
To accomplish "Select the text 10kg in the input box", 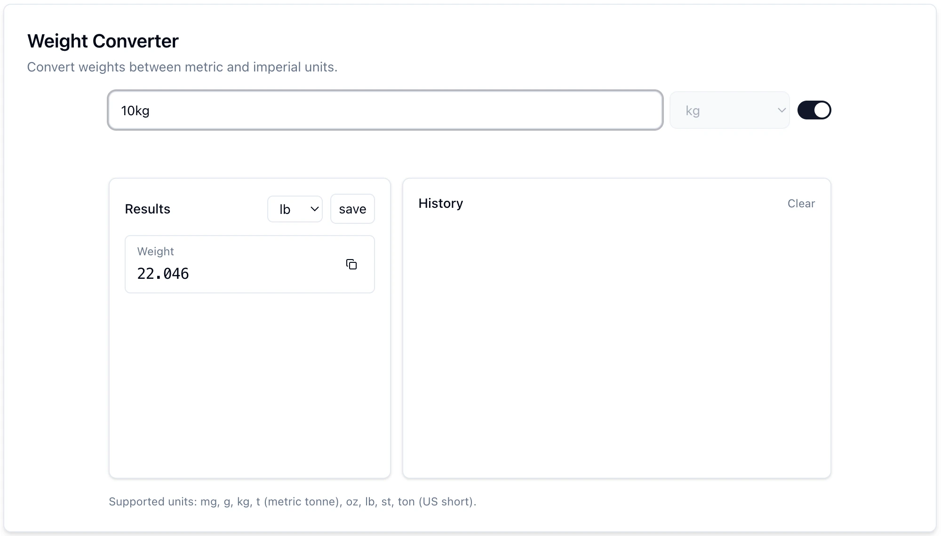I will click(x=135, y=110).
